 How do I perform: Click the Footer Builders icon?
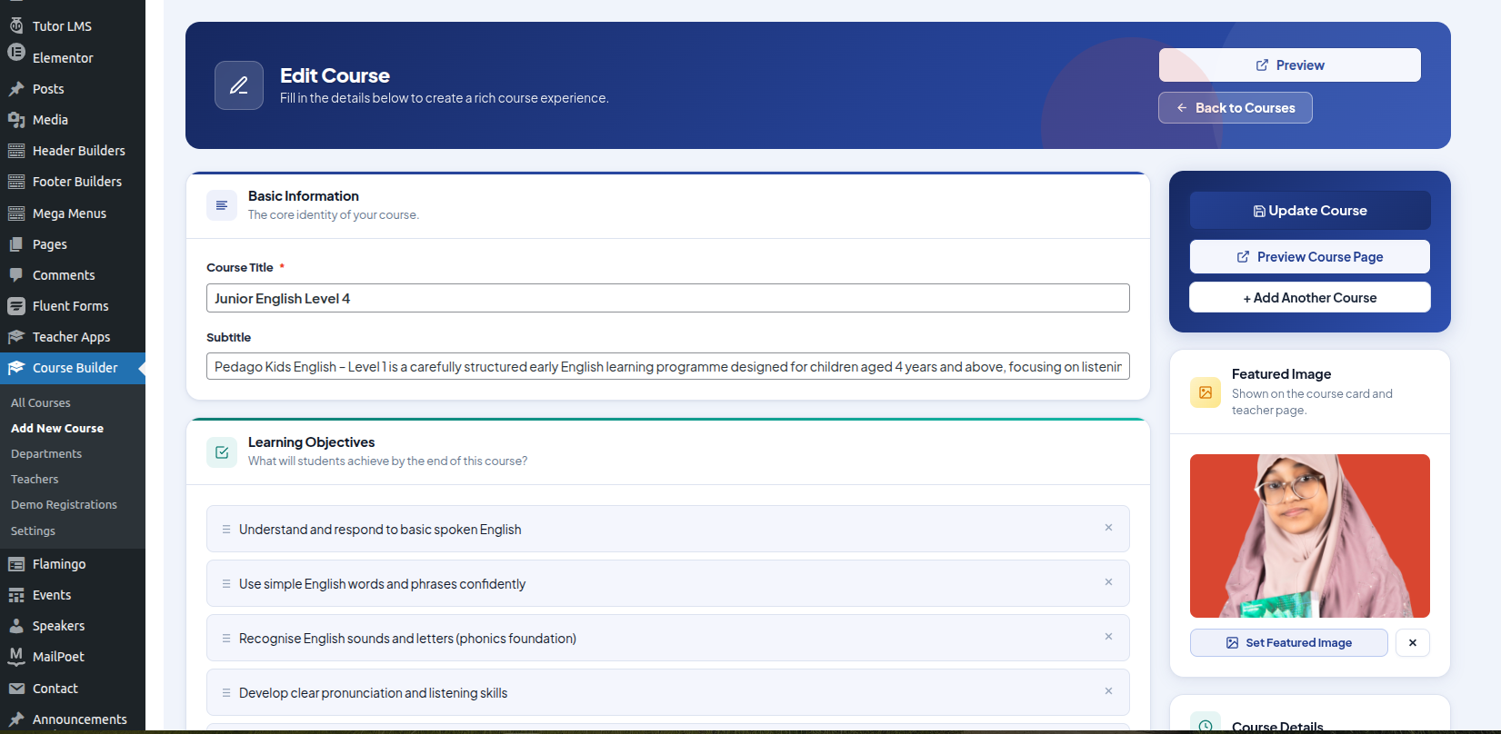coord(16,182)
